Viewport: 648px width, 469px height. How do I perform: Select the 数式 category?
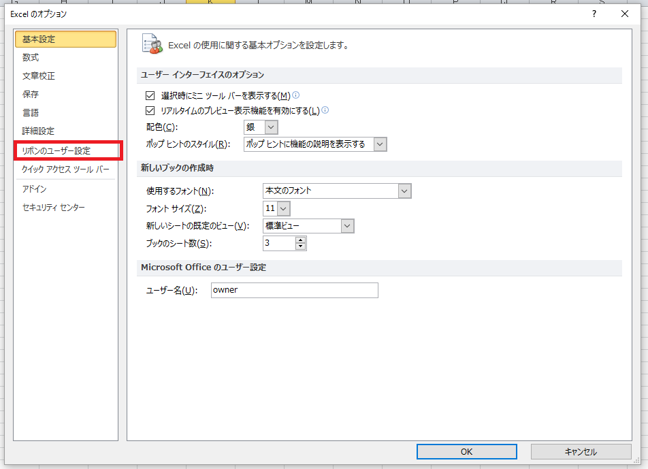pos(31,57)
